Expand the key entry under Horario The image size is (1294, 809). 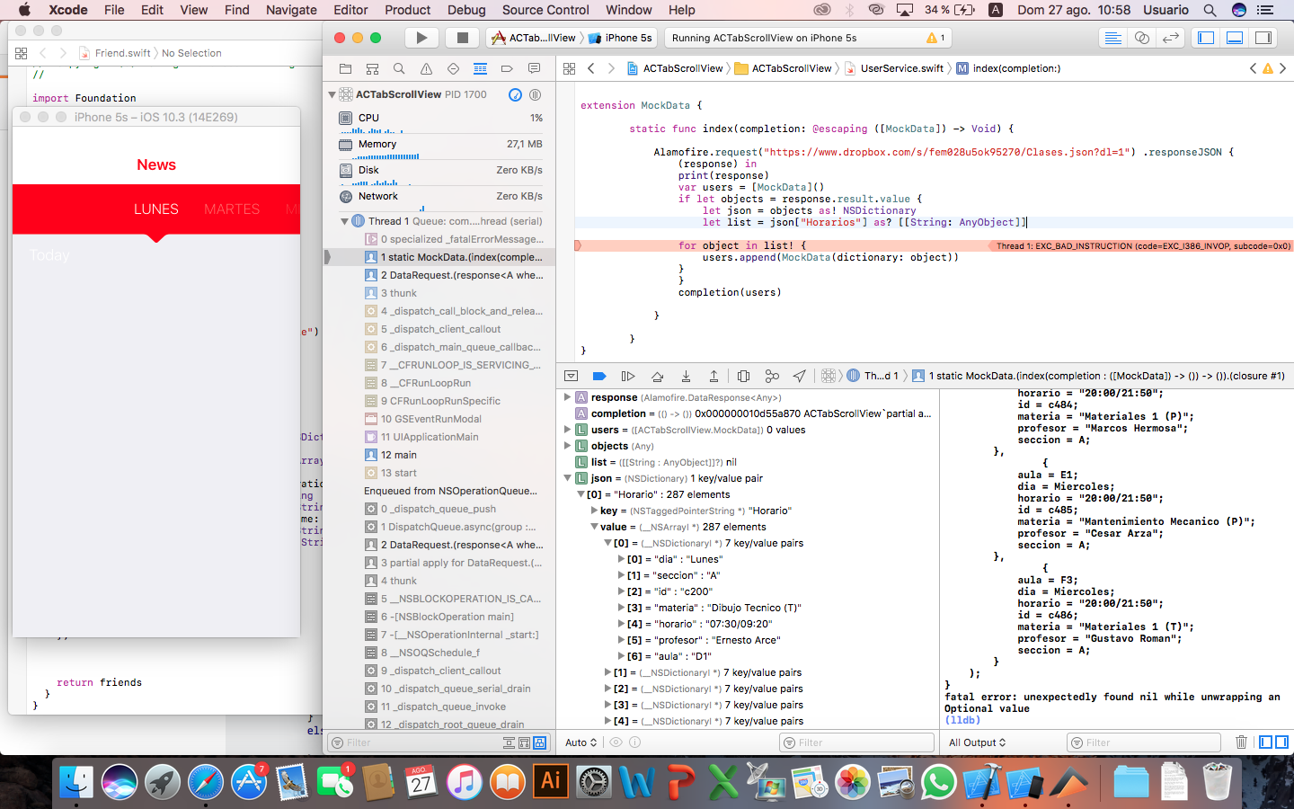[594, 511]
